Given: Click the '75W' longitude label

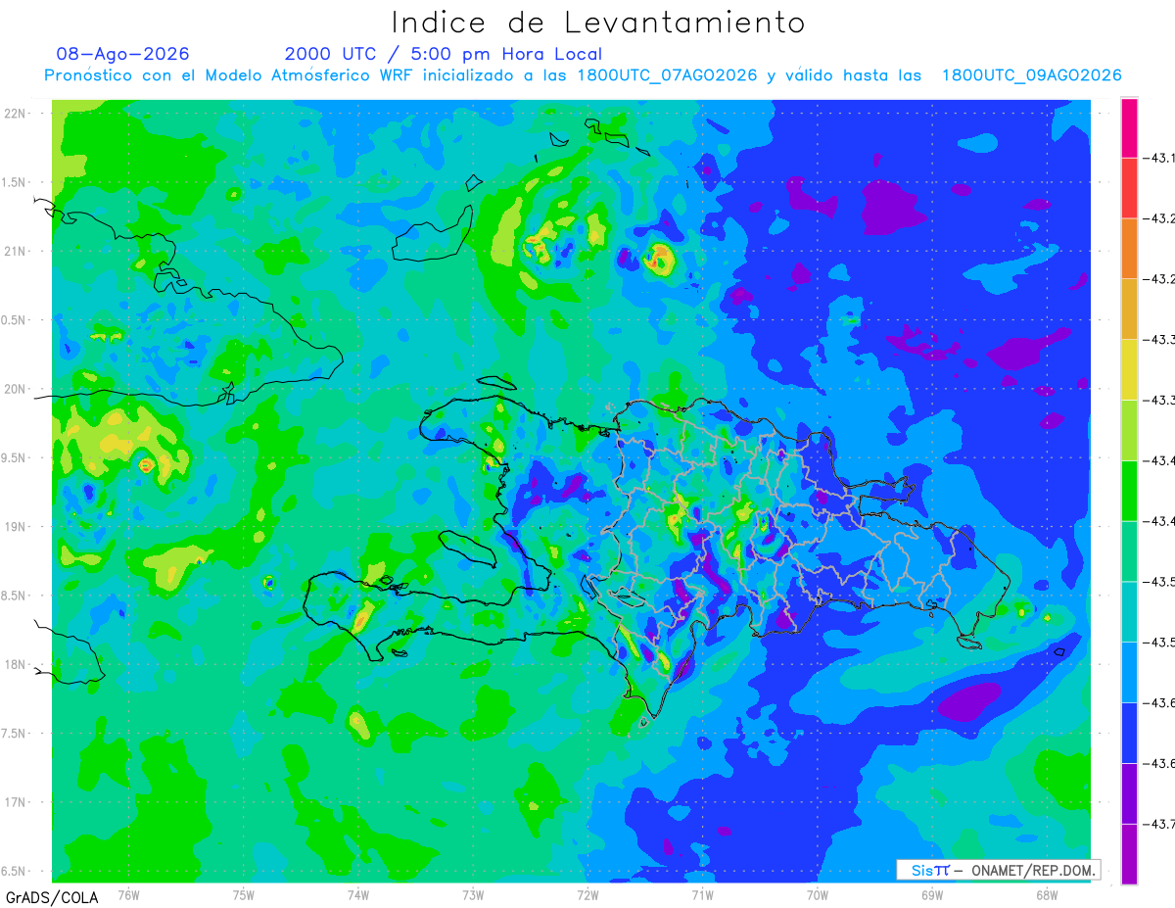Looking at the screenshot, I should tap(244, 894).
